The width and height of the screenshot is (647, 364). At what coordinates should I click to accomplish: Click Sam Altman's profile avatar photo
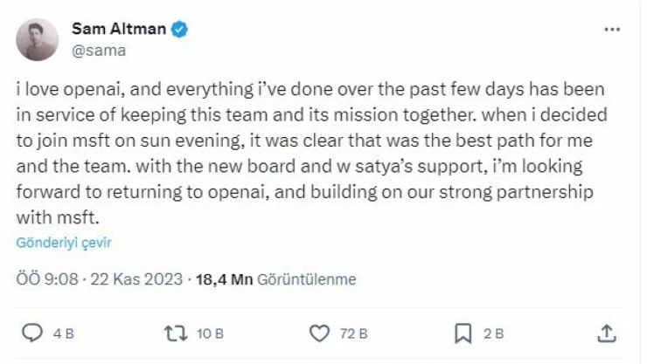(x=38, y=38)
